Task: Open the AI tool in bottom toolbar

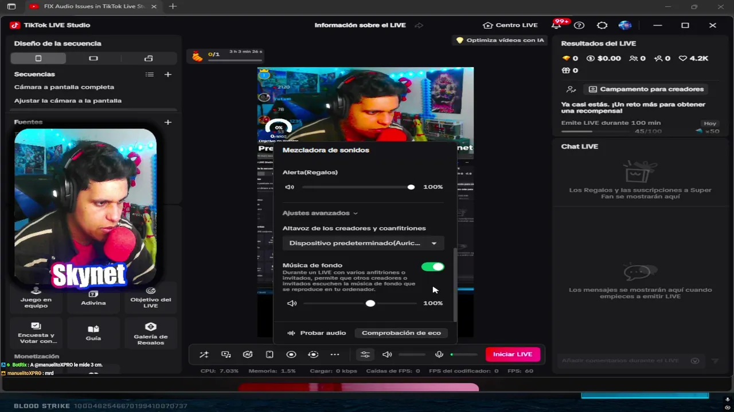Action: pyautogui.click(x=248, y=354)
